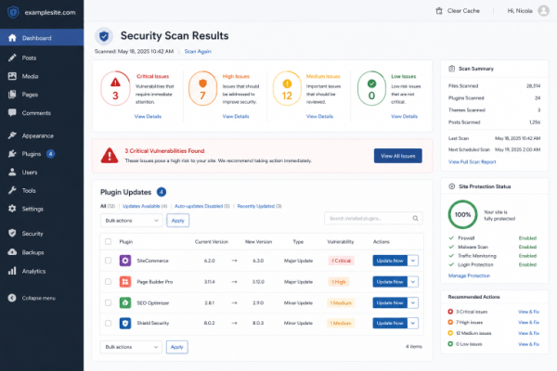Click View & Fix for 3 Critical issues

click(528, 312)
